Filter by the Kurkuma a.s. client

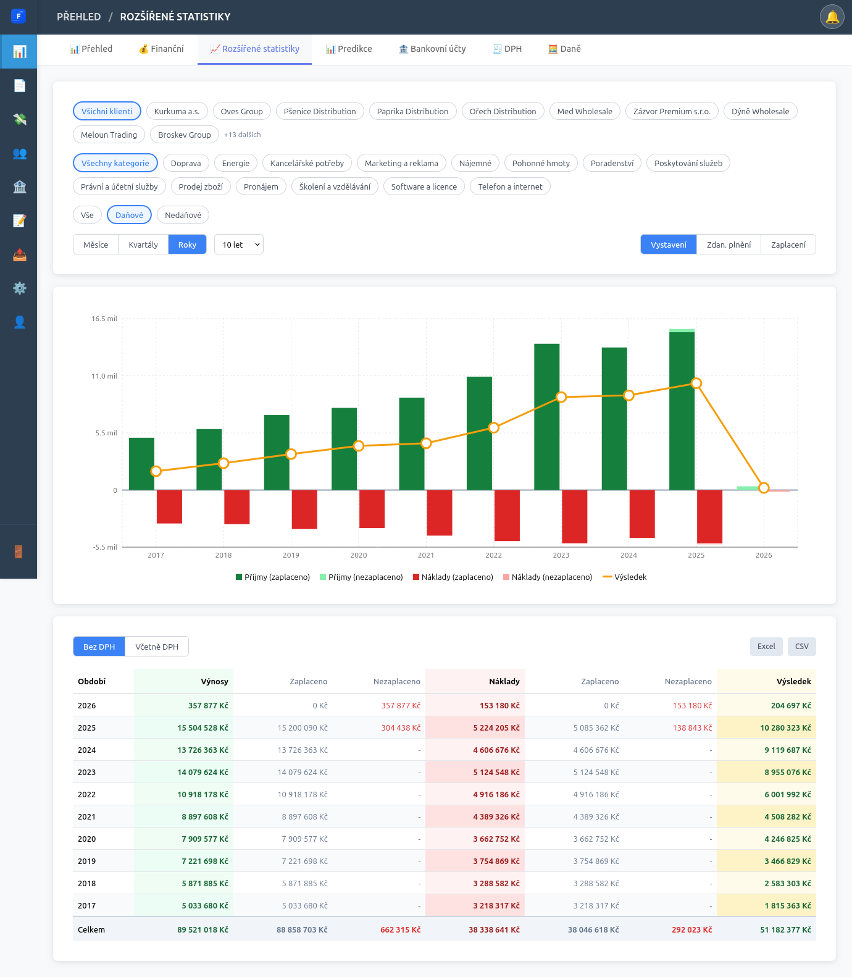[x=177, y=111]
